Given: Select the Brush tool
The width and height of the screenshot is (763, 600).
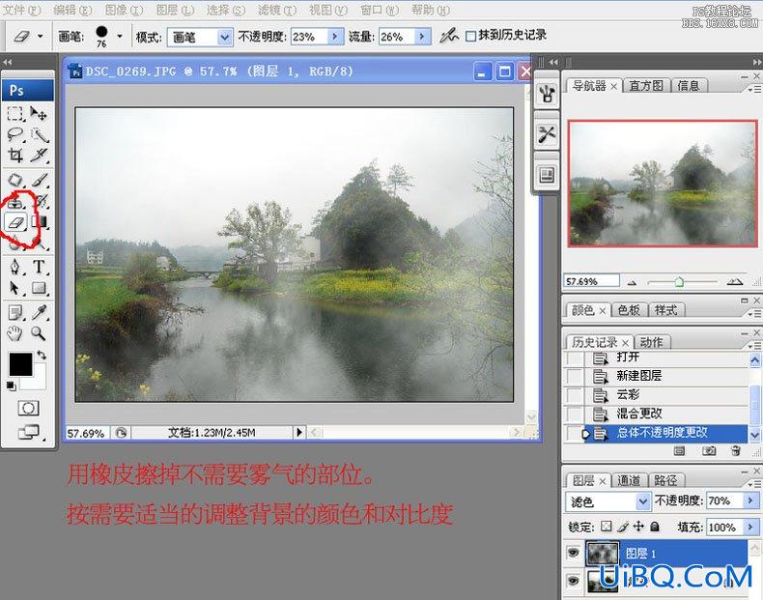Looking at the screenshot, I should pos(40,180).
